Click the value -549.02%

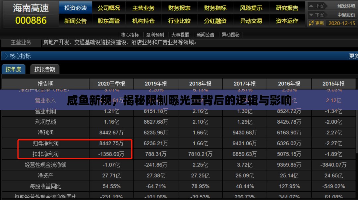(333, 186)
